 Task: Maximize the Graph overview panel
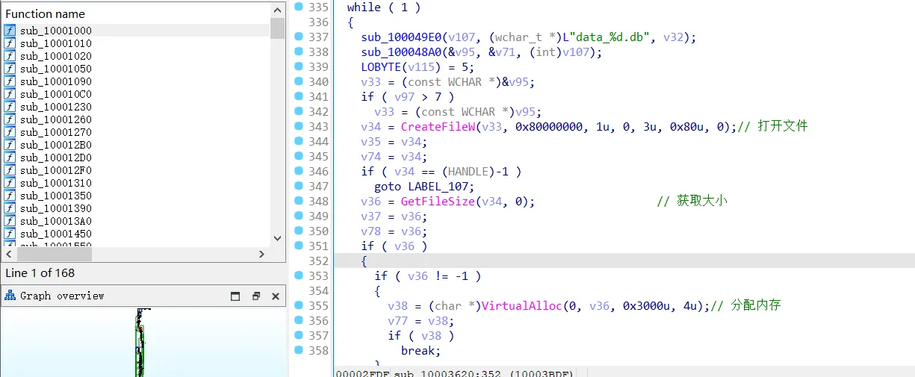pos(235,296)
